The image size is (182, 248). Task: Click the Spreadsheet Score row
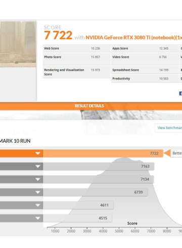(x=145, y=70)
